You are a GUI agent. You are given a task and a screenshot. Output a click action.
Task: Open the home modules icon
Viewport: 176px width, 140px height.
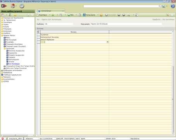pos(13,6)
